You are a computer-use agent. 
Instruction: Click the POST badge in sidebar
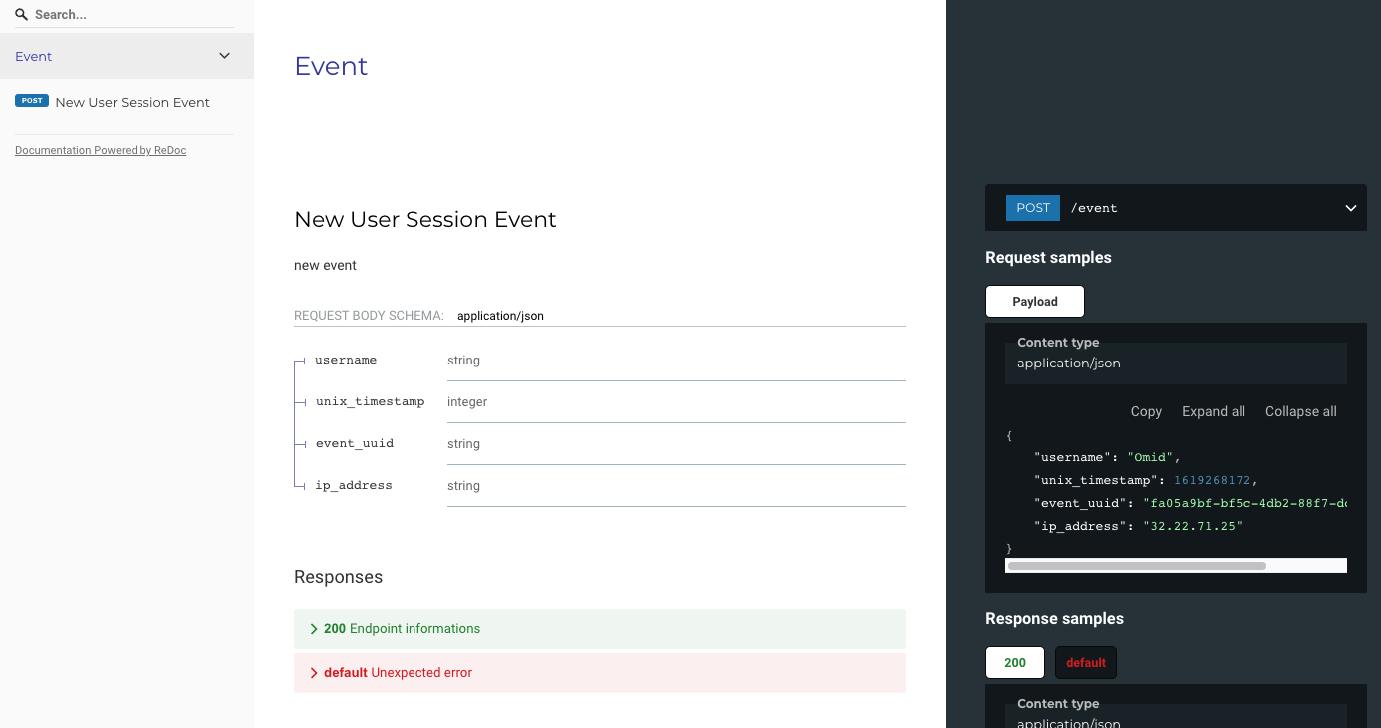tap(32, 101)
